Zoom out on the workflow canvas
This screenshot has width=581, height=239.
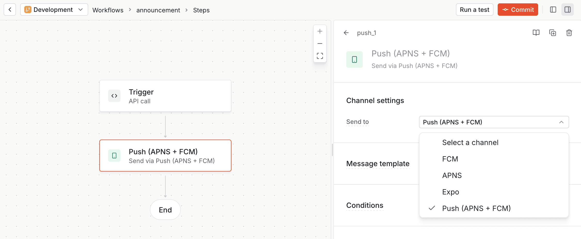coord(320,43)
